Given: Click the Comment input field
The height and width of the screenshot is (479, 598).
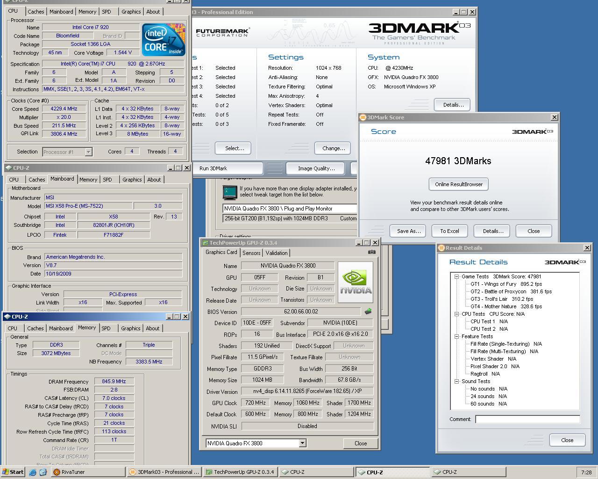Looking at the screenshot, I should click(x=527, y=419).
